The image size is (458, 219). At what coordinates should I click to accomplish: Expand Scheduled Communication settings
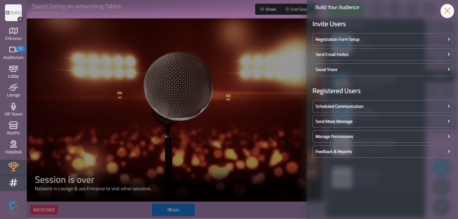(x=382, y=106)
